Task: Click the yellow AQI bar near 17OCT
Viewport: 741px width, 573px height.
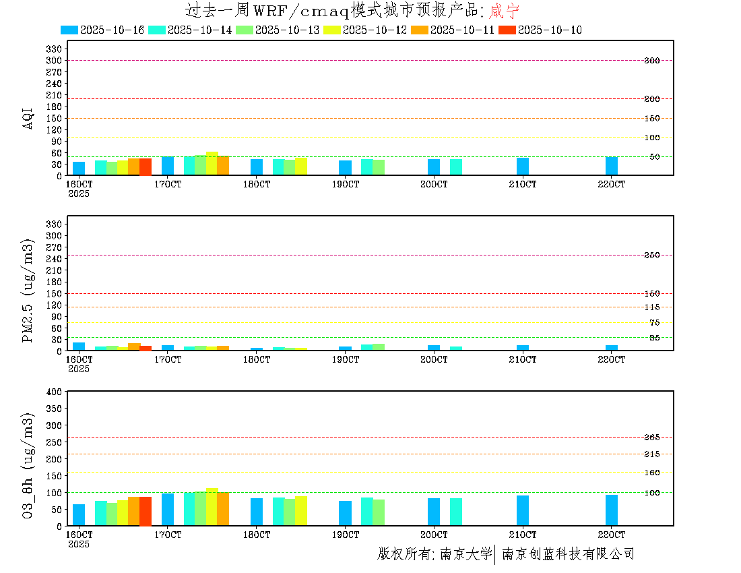Action: coord(212,163)
